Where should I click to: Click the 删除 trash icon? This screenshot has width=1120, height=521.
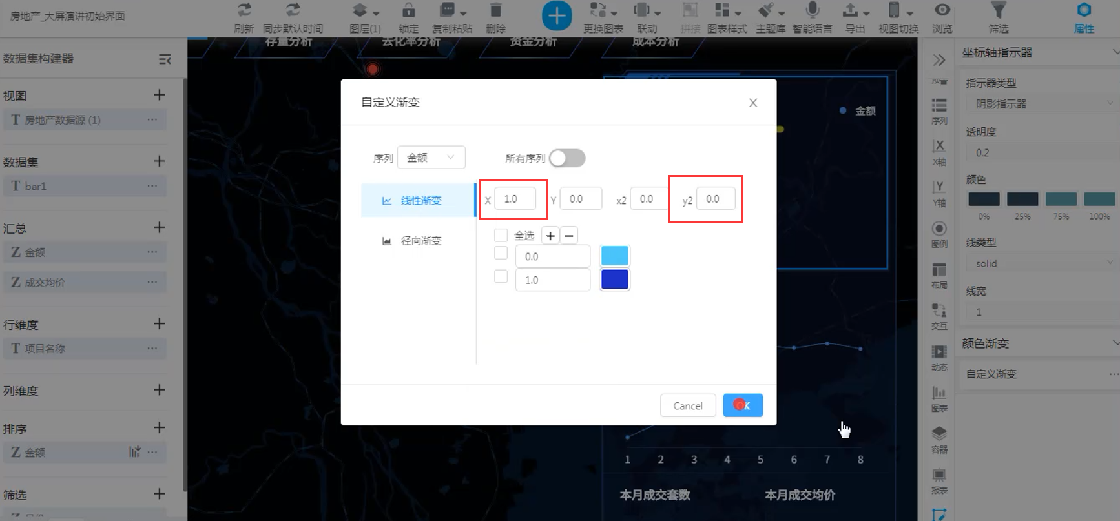pyautogui.click(x=495, y=10)
